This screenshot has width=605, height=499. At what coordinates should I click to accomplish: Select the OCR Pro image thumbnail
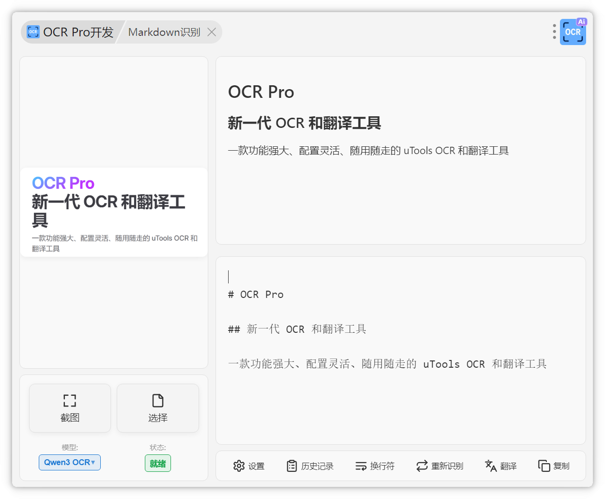[x=114, y=212]
